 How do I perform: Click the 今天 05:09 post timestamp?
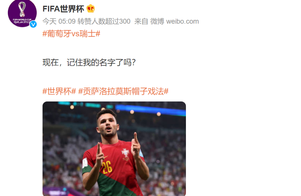click(59, 21)
